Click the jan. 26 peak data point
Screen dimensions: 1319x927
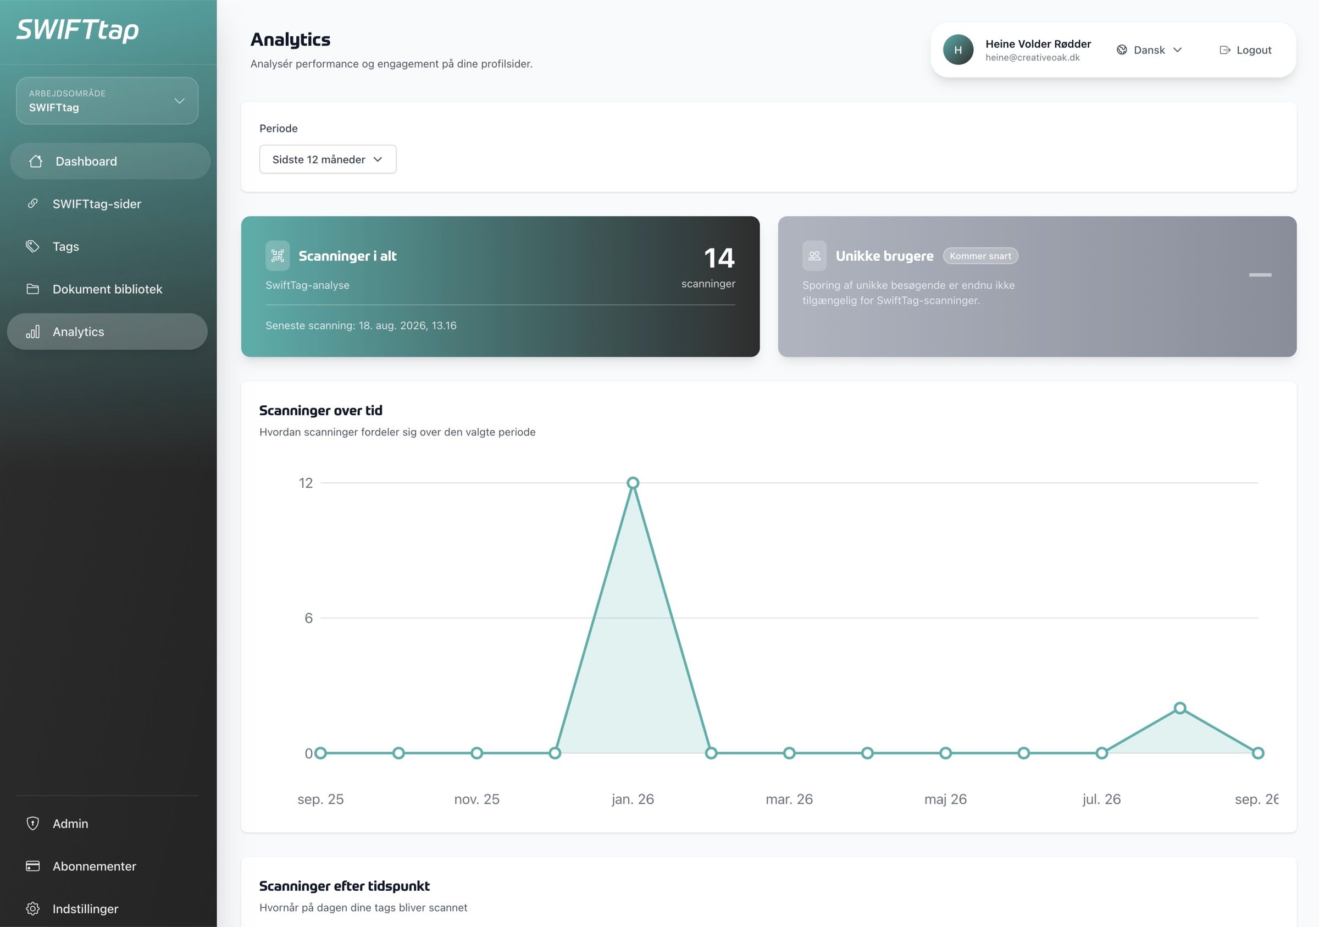click(633, 483)
